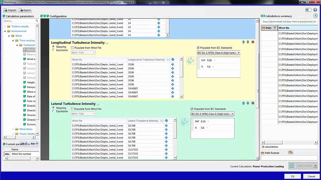Move Longitudinal Turbulence Intensity section up

click(243, 42)
